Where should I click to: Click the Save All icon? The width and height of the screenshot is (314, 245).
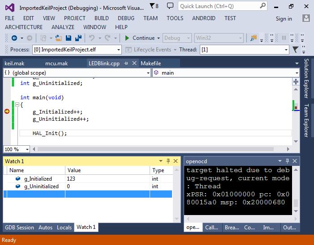tap(78, 38)
